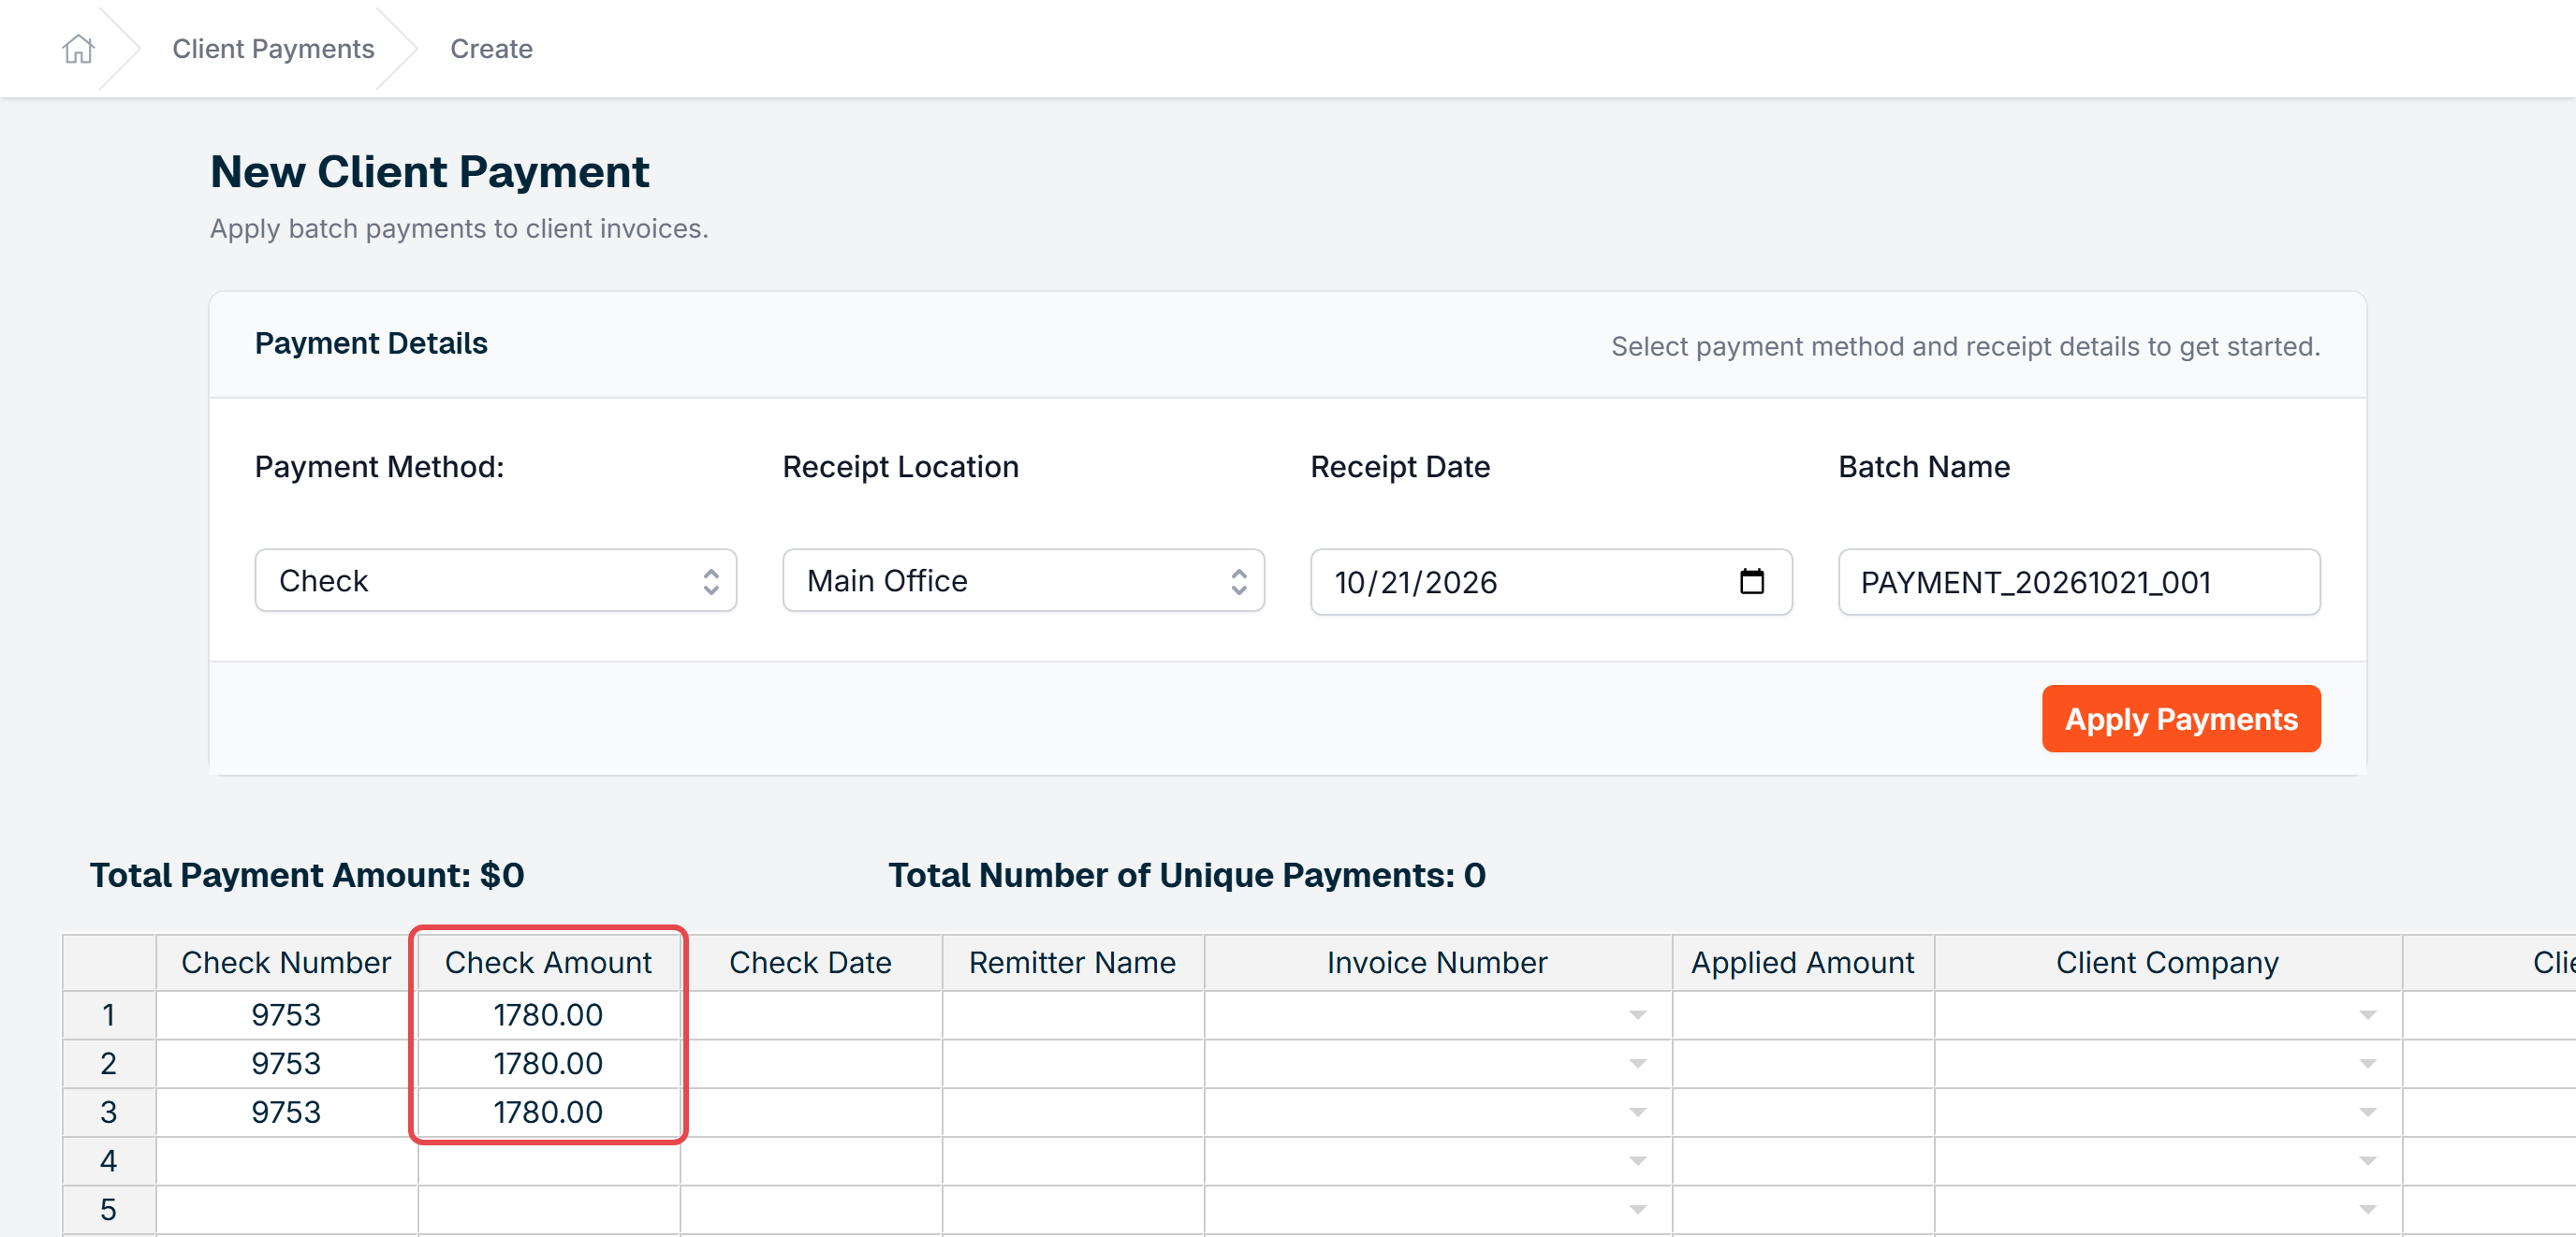2576x1237 pixels.
Task: Select row header 1 in the grid
Action: pos(109,1015)
